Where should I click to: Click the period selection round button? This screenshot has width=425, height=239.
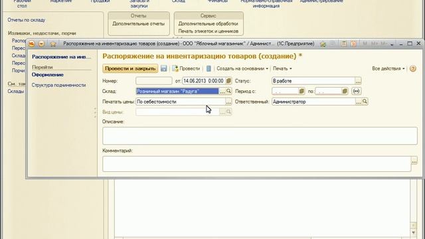(356, 91)
